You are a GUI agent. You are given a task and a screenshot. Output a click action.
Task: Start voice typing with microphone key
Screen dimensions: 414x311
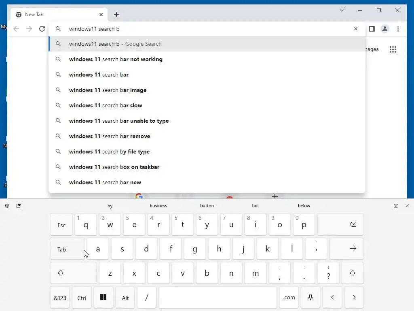click(310, 298)
